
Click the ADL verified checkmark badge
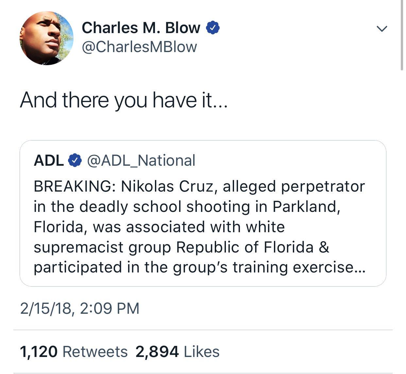click(75, 160)
